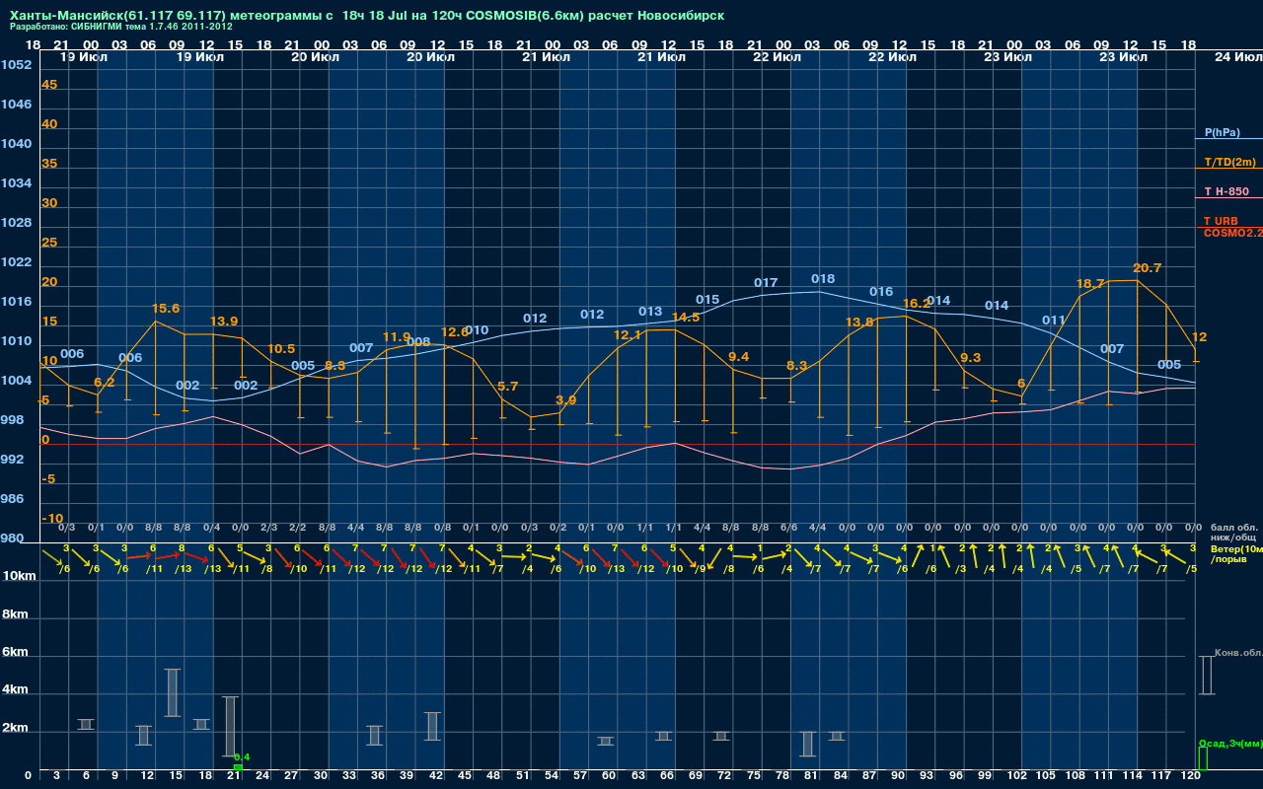The image size is (1263, 789).
Task: Select the T URB legend label
Action: click(1221, 221)
